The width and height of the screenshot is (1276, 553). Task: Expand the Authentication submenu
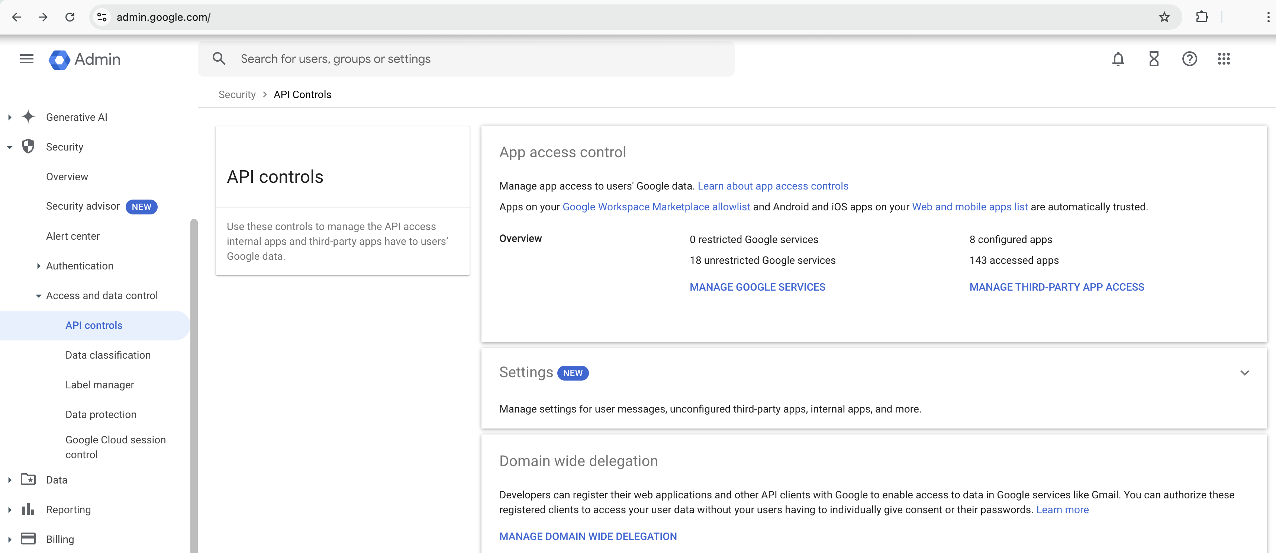39,266
